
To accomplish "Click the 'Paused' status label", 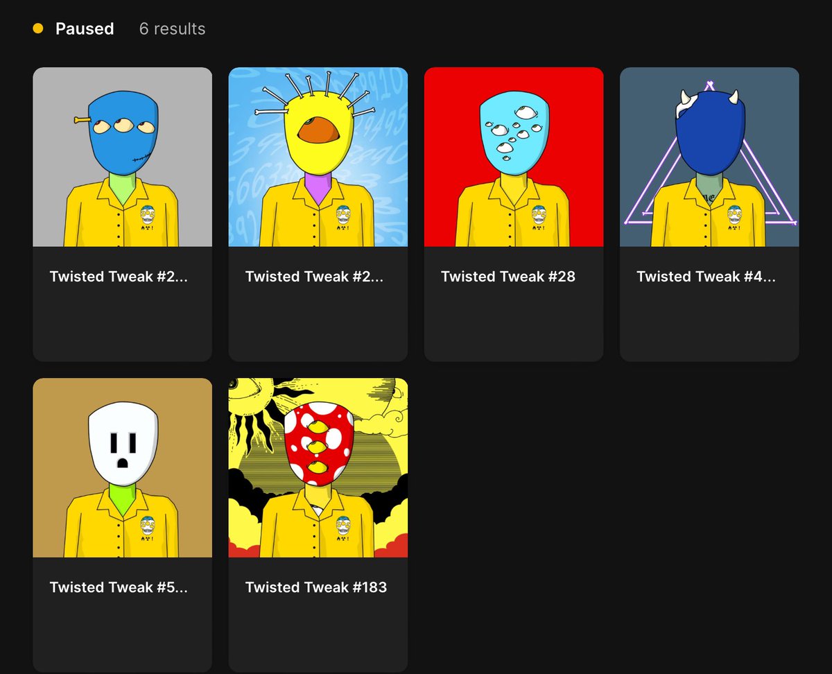I will (85, 28).
